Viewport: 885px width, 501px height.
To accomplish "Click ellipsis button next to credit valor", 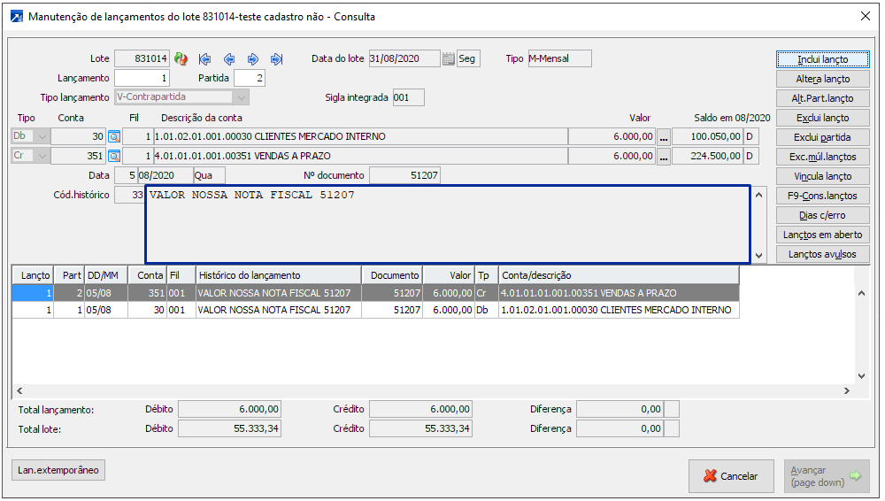I will pos(663,157).
